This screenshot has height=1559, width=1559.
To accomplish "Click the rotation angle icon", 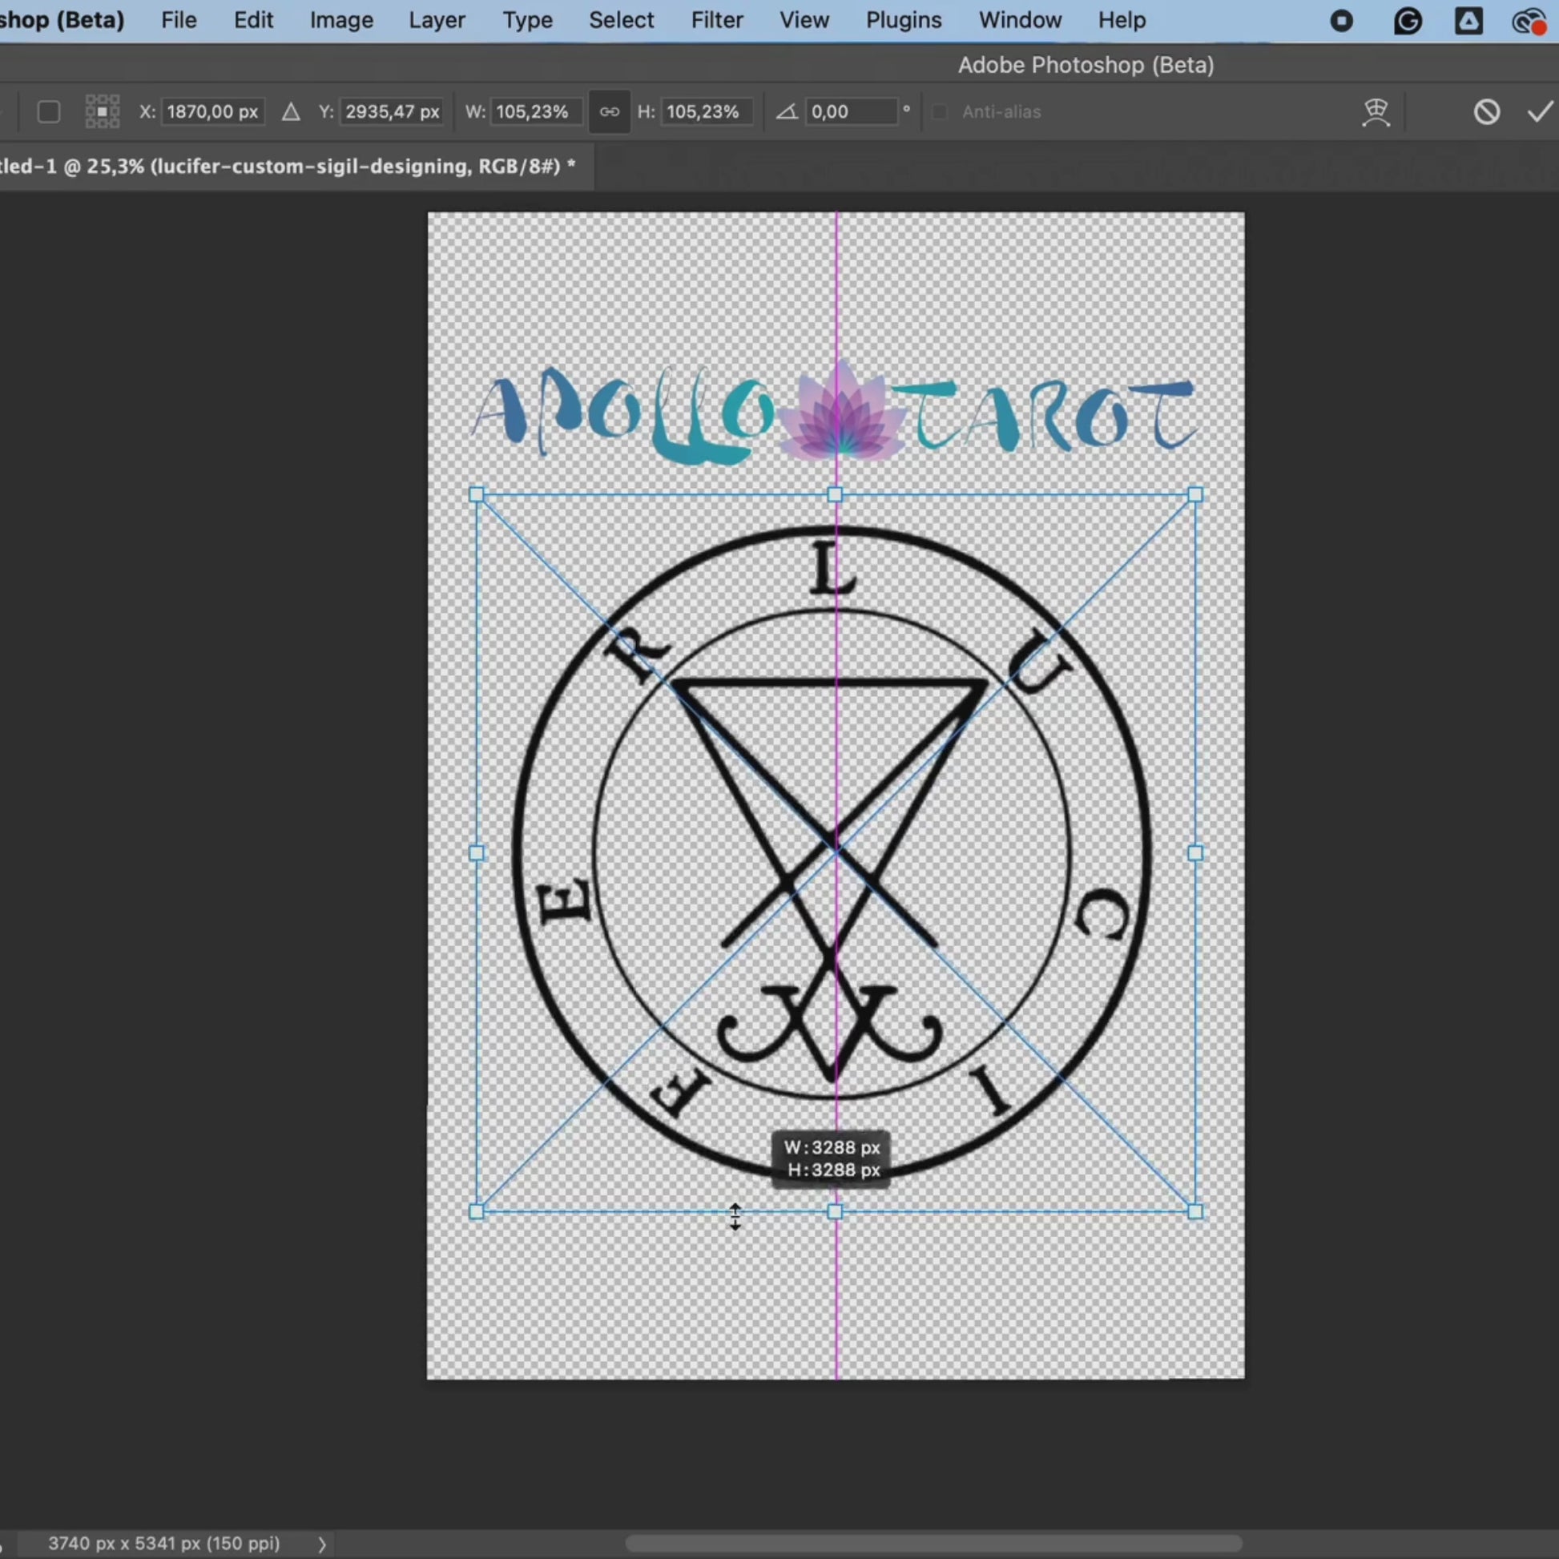I will [786, 111].
